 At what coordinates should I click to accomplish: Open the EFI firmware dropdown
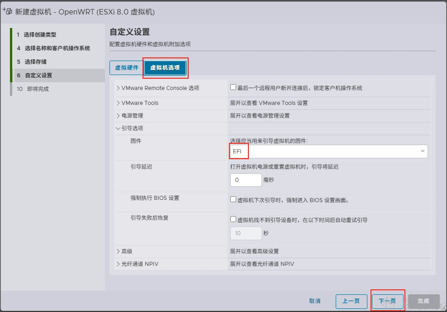[x=329, y=151]
